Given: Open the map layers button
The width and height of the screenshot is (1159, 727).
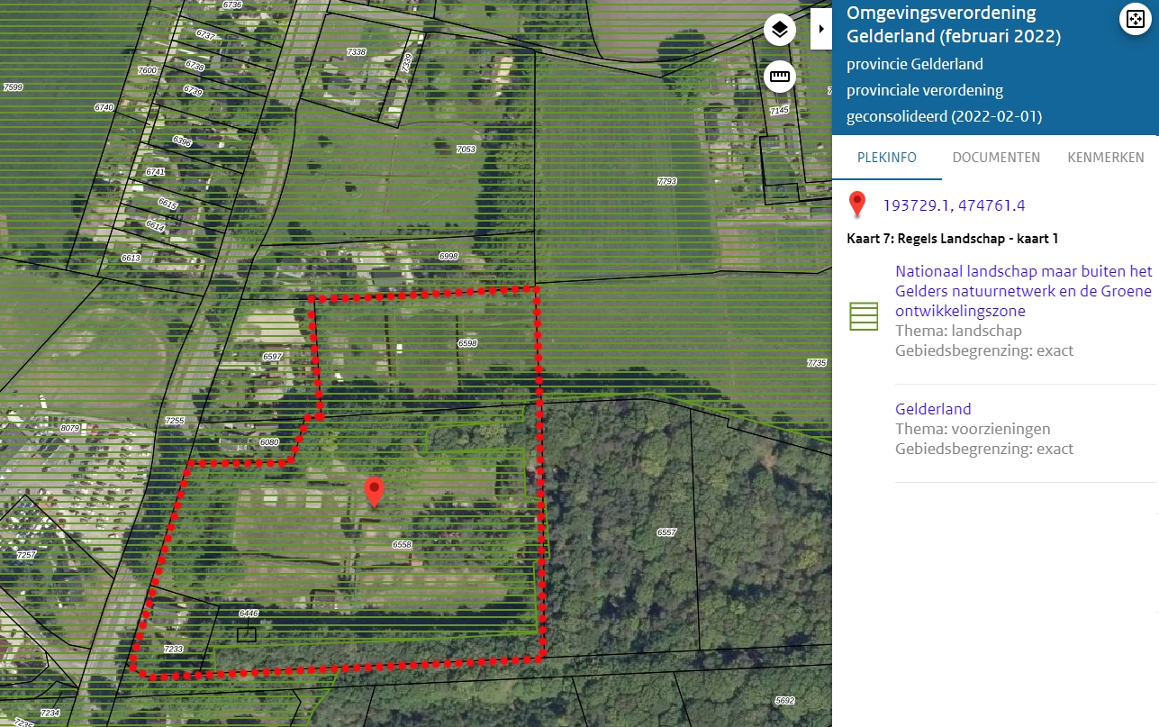Looking at the screenshot, I should pyautogui.click(x=780, y=30).
